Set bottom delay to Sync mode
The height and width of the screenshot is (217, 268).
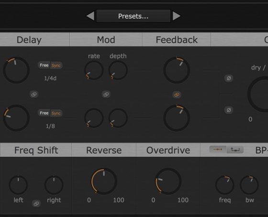pyautogui.click(x=56, y=113)
